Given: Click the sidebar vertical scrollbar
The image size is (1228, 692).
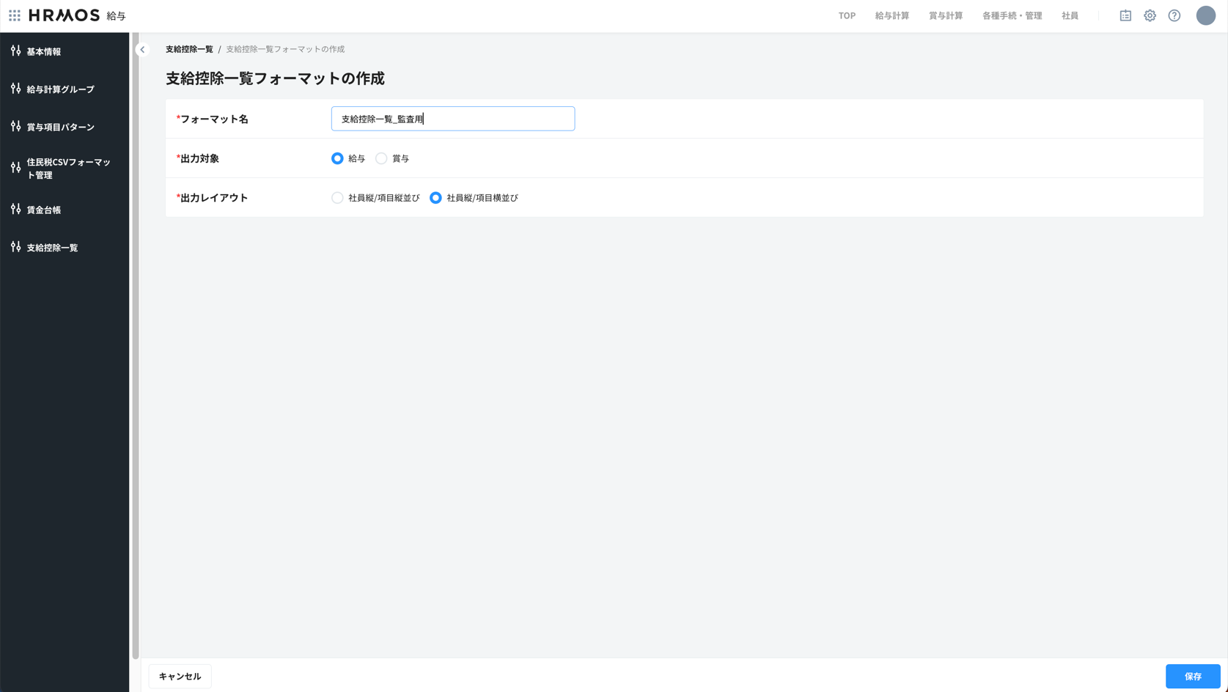Looking at the screenshot, I should tap(136, 345).
